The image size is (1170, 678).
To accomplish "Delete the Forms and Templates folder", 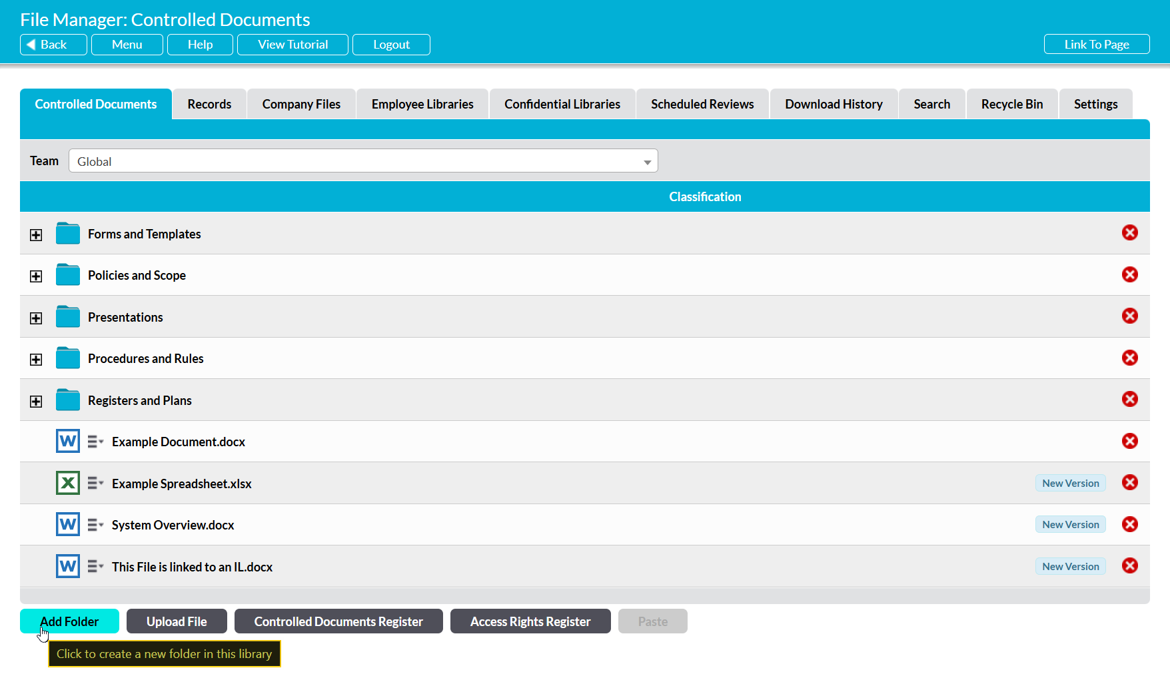I will click(x=1129, y=233).
